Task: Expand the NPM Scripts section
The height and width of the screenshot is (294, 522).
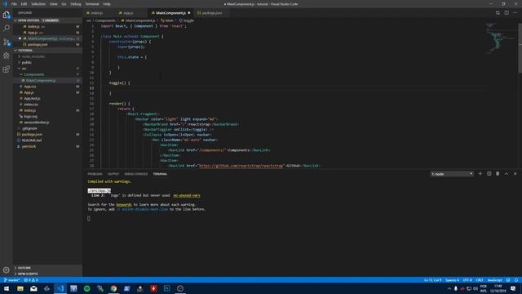Action: 47,274
